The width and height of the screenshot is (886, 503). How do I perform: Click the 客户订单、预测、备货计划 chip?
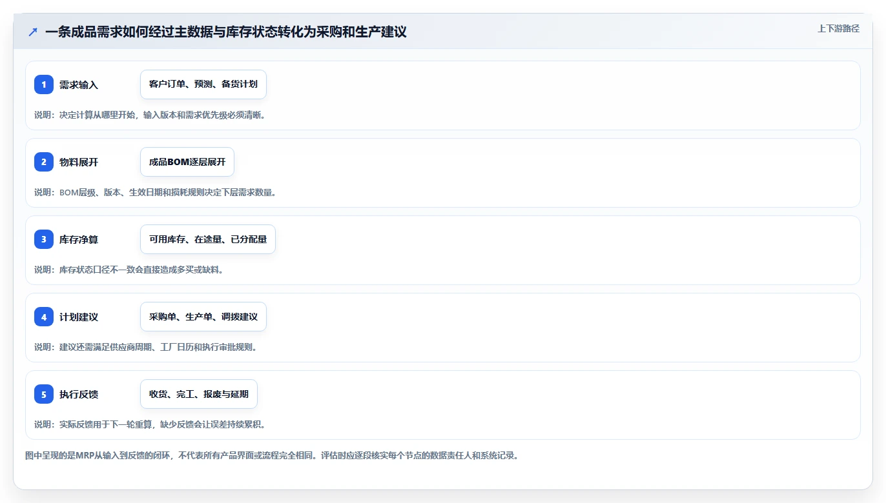203,84
